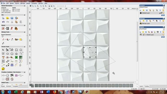Screen dimensions: 167x94
Task: Open the Reliefs menu
Action: click(28, 3)
